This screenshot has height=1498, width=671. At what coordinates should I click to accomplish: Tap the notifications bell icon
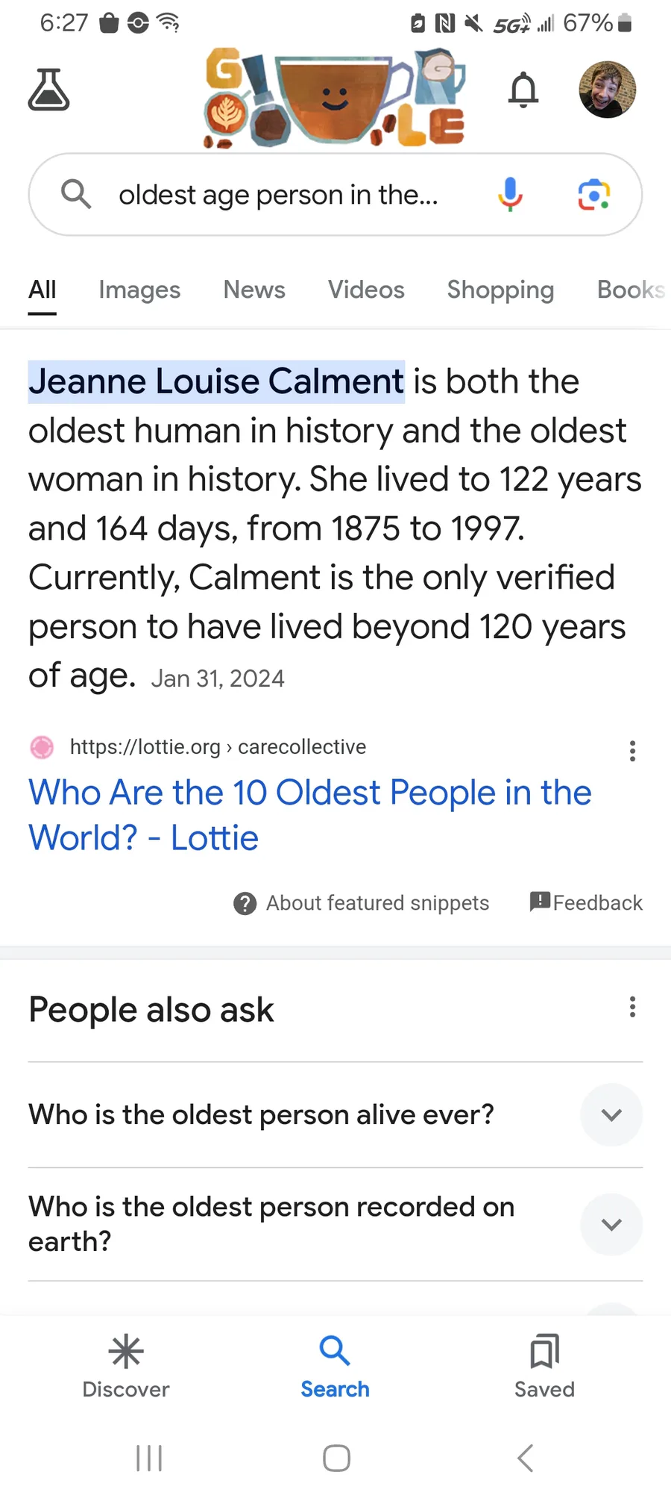click(523, 90)
